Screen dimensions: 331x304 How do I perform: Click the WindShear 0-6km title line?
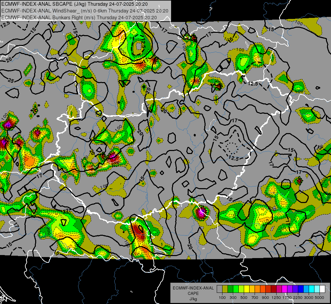pos(85,11)
